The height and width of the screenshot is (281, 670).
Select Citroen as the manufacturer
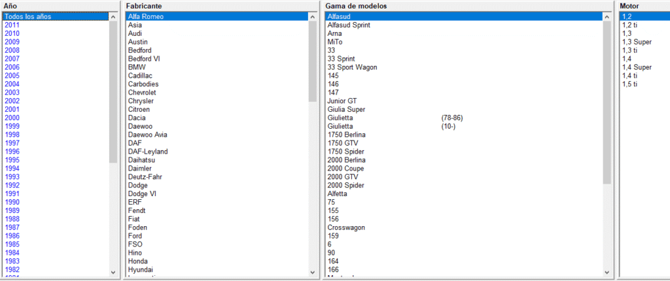pos(140,109)
